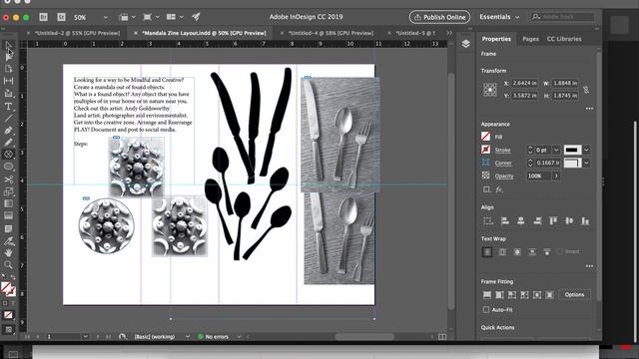Select the Zoom magnifier tool

[8, 265]
